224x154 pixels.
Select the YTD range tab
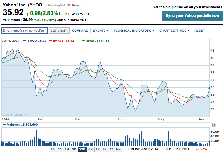click(83, 149)
